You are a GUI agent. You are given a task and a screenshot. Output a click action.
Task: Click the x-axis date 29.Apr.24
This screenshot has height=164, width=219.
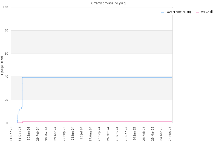click(55, 134)
